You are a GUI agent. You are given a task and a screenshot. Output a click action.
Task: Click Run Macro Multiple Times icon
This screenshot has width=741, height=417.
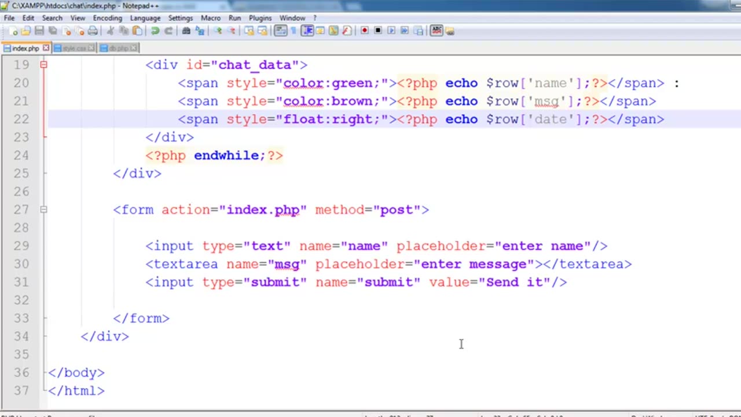point(405,31)
